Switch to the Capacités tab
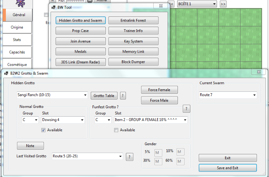 pos(17,52)
